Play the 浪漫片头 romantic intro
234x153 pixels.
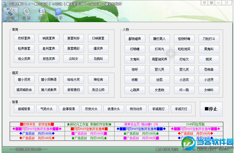tap(114, 109)
